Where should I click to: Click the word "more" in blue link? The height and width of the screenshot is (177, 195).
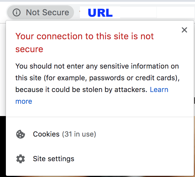click(24, 101)
